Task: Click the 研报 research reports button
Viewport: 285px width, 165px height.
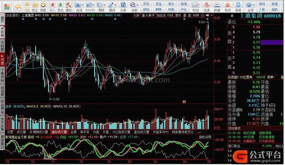Action: [x=146, y=9]
